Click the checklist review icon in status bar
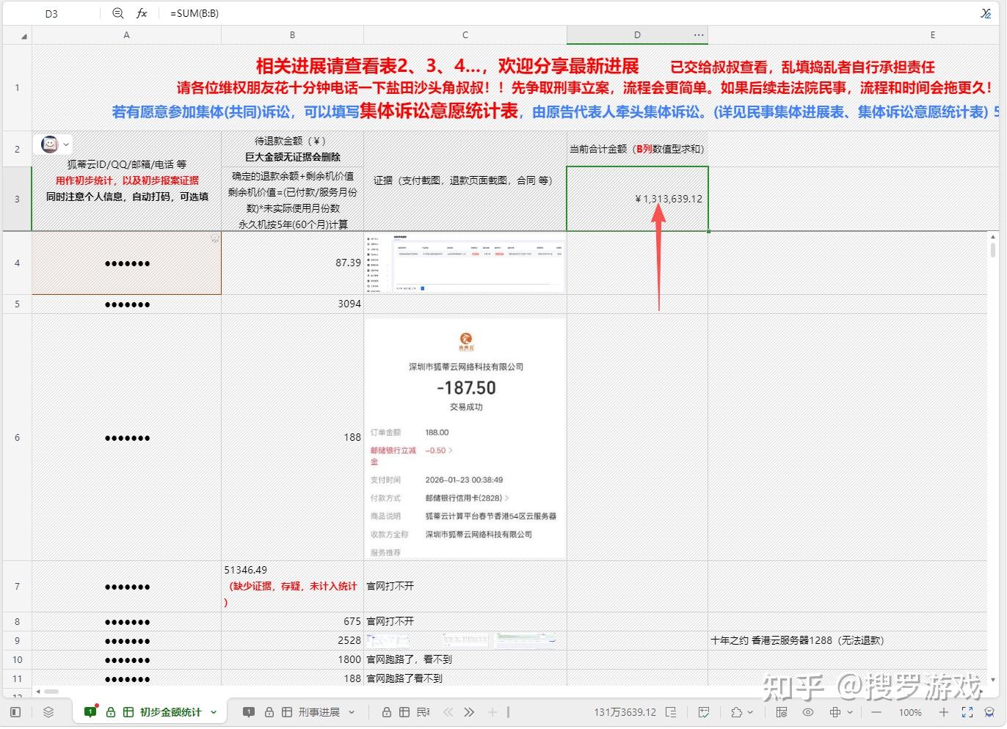1007x729 pixels. pyautogui.click(x=704, y=712)
